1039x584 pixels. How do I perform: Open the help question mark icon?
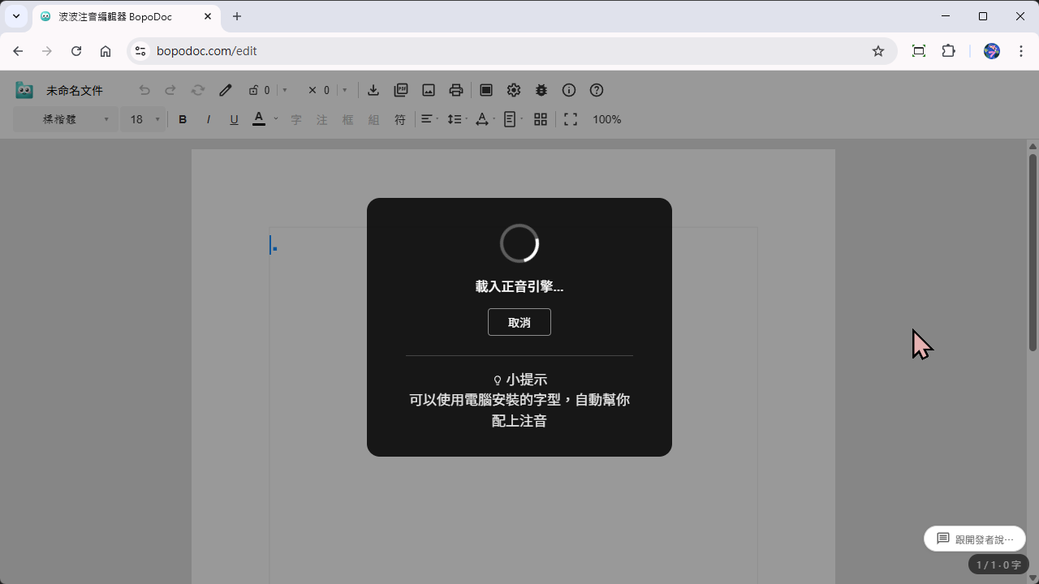coord(597,90)
